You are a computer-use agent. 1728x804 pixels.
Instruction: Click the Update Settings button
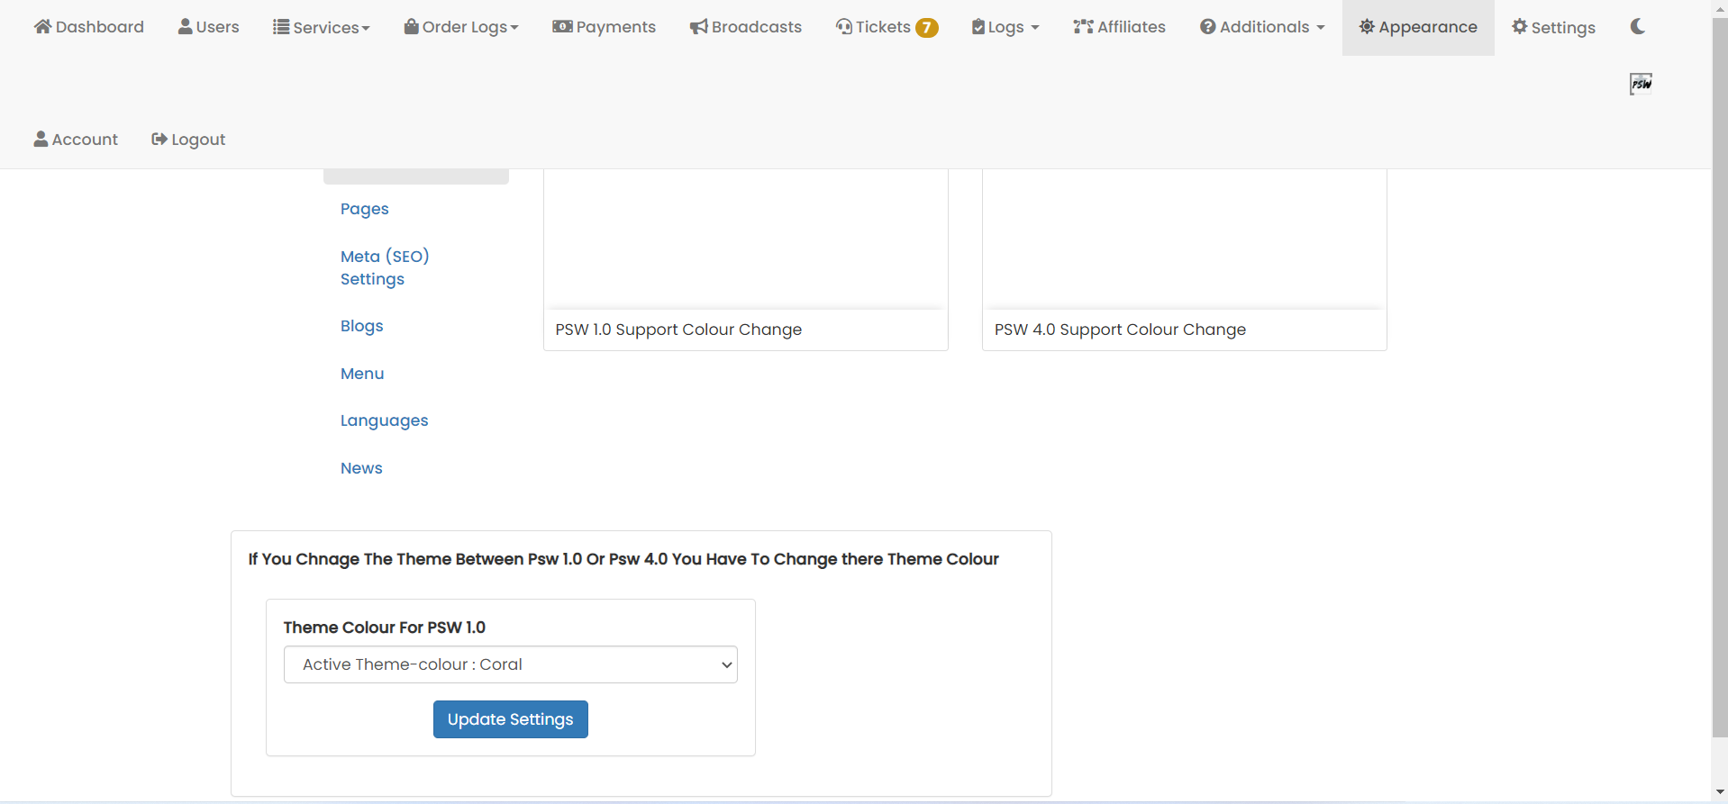pyautogui.click(x=511, y=719)
